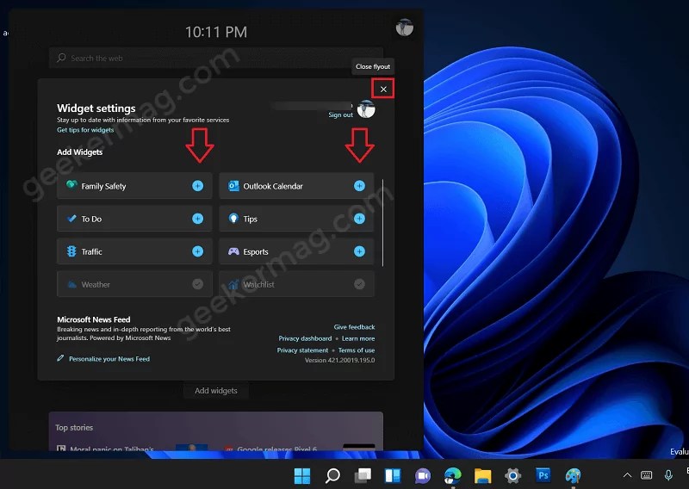Image resolution: width=689 pixels, height=489 pixels.
Task: Open the Windows Start menu
Action: click(302, 475)
